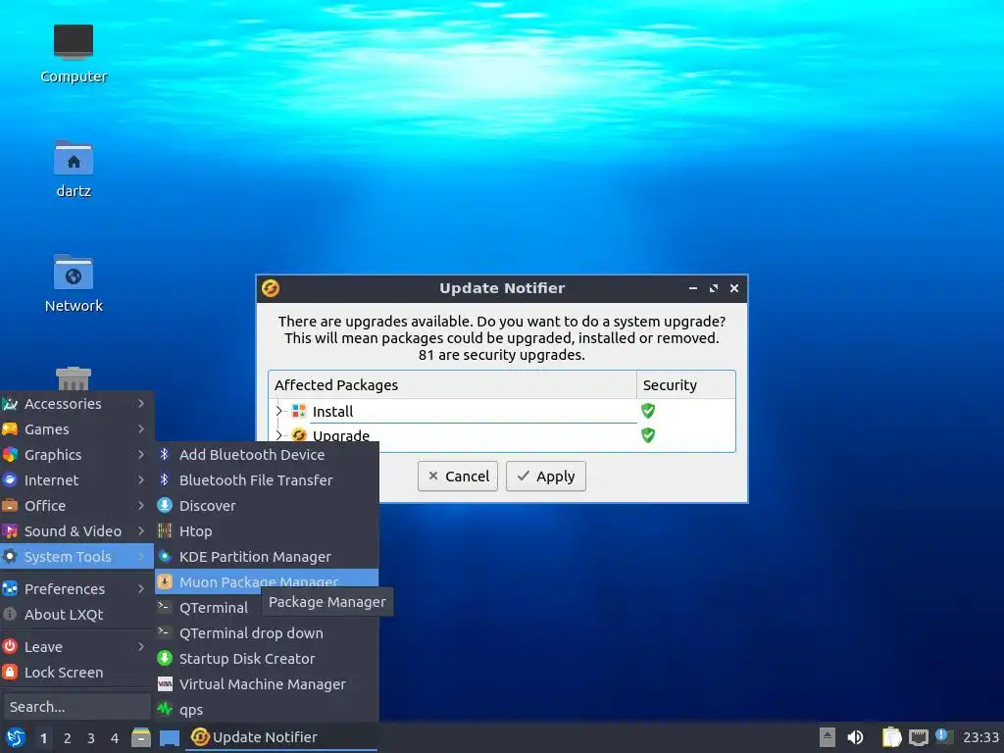Open the Leave submenu
Viewport: 1004px width, 753px height.
pos(76,647)
